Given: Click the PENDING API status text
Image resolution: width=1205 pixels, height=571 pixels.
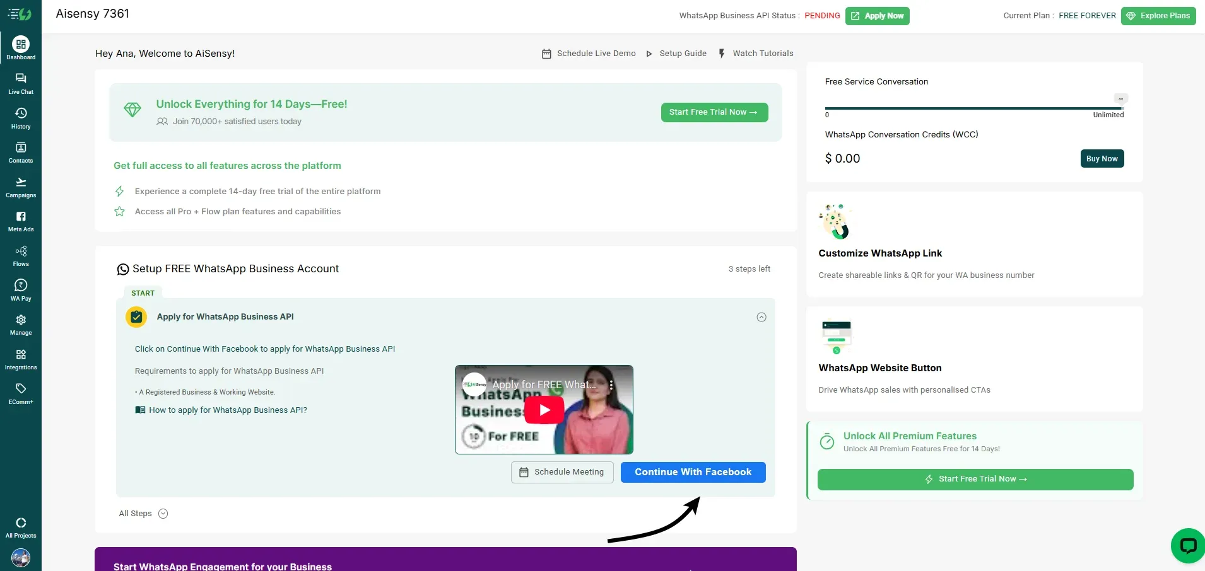Looking at the screenshot, I should click(x=821, y=16).
